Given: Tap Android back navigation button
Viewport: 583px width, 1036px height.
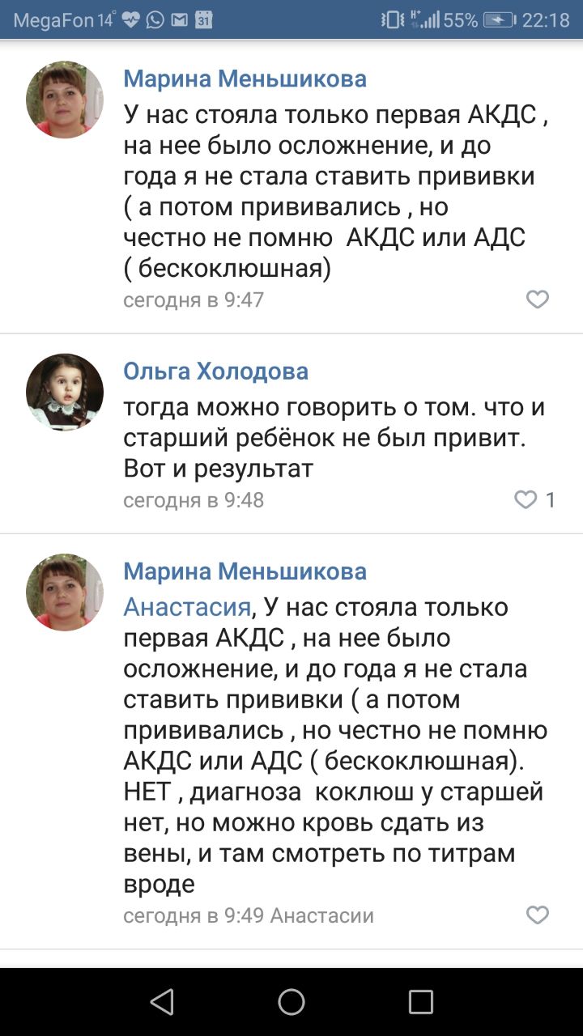Looking at the screenshot, I should click(162, 1002).
